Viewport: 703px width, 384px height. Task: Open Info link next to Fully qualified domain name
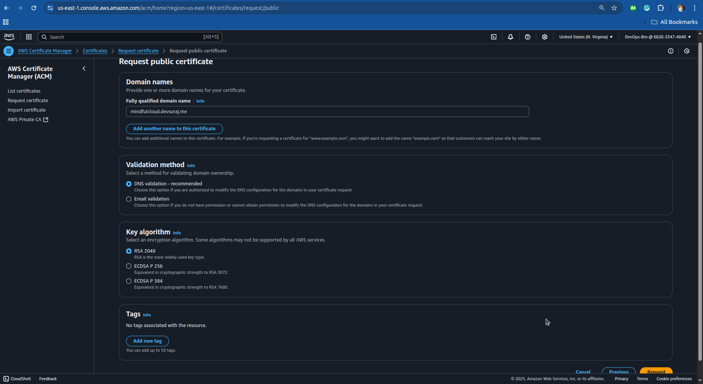click(200, 101)
